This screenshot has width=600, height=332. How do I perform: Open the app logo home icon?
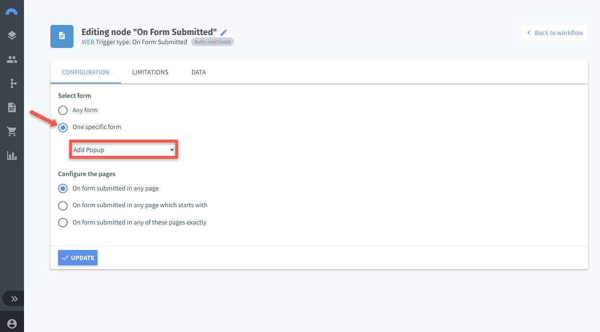(12, 12)
